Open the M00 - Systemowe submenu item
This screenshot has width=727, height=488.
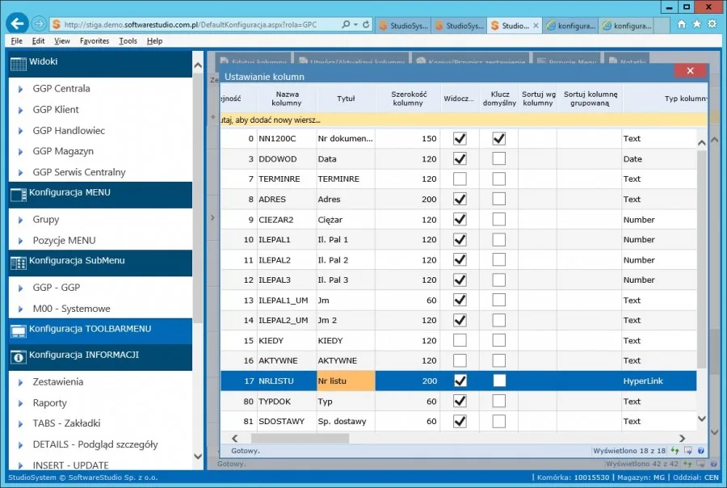point(71,309)
